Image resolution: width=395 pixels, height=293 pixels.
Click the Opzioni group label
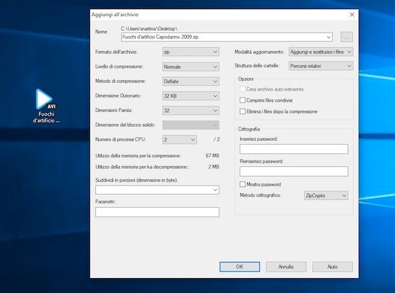point(245,79)
